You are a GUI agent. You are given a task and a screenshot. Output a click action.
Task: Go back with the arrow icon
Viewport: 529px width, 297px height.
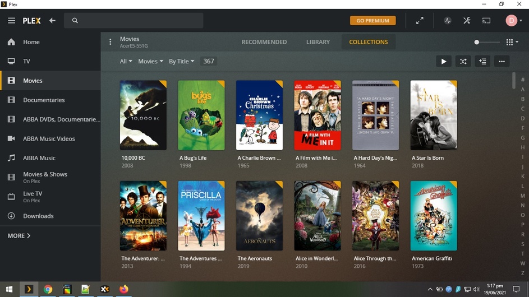[x=52, y=21]
